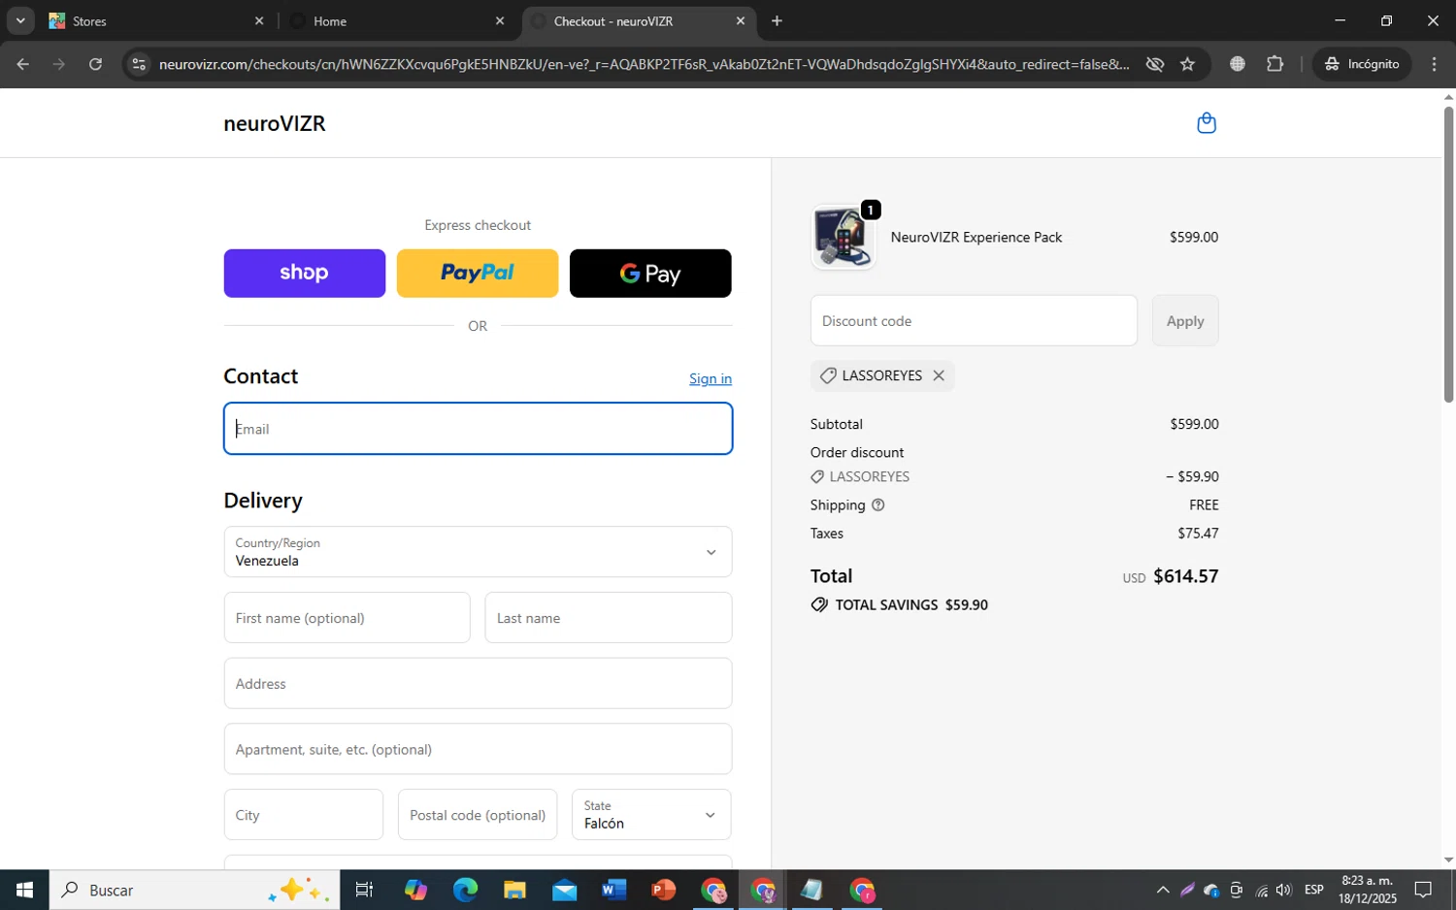
Task: Click the City field
Action: coord(304,815)
